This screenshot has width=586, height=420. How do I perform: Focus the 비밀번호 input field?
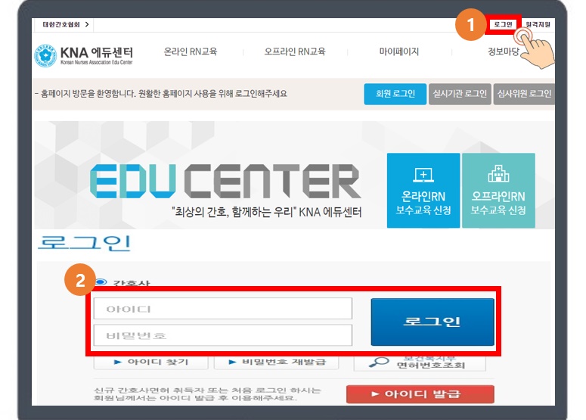pyautogui.click(x=223, y=335)
